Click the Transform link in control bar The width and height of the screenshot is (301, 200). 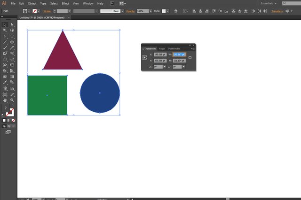pyautogui.click(x=277, y=11)
